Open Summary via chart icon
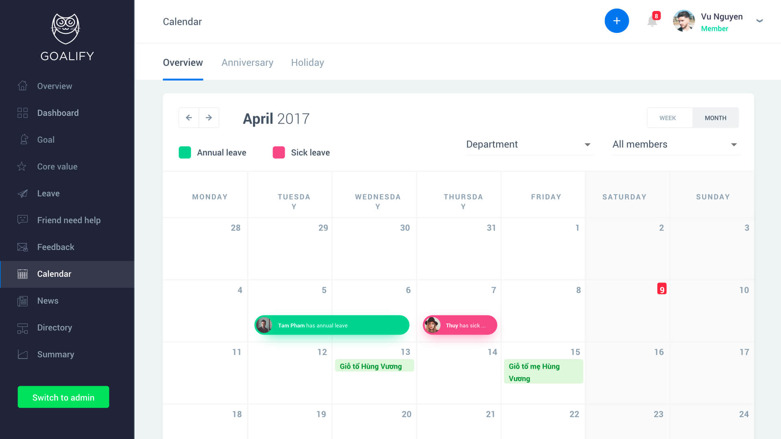This screenshot has height=439, width=781. [x=23, y=354]
